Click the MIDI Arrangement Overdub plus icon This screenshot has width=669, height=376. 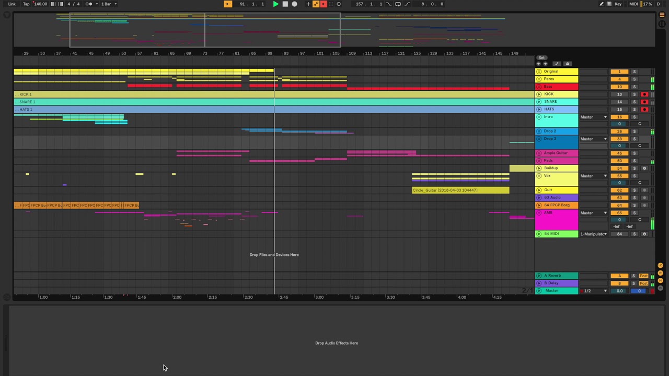click(308, 4)
